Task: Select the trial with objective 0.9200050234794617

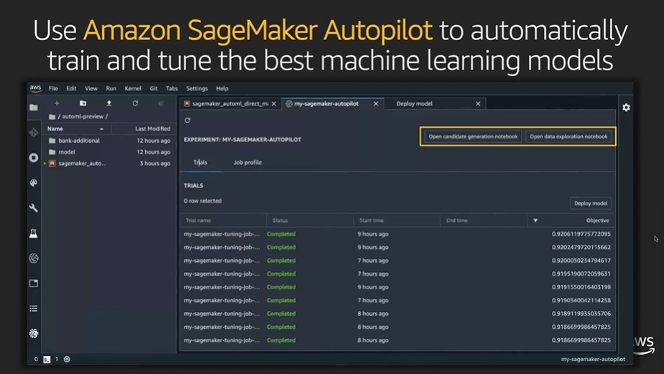Action: coord(397,261)
